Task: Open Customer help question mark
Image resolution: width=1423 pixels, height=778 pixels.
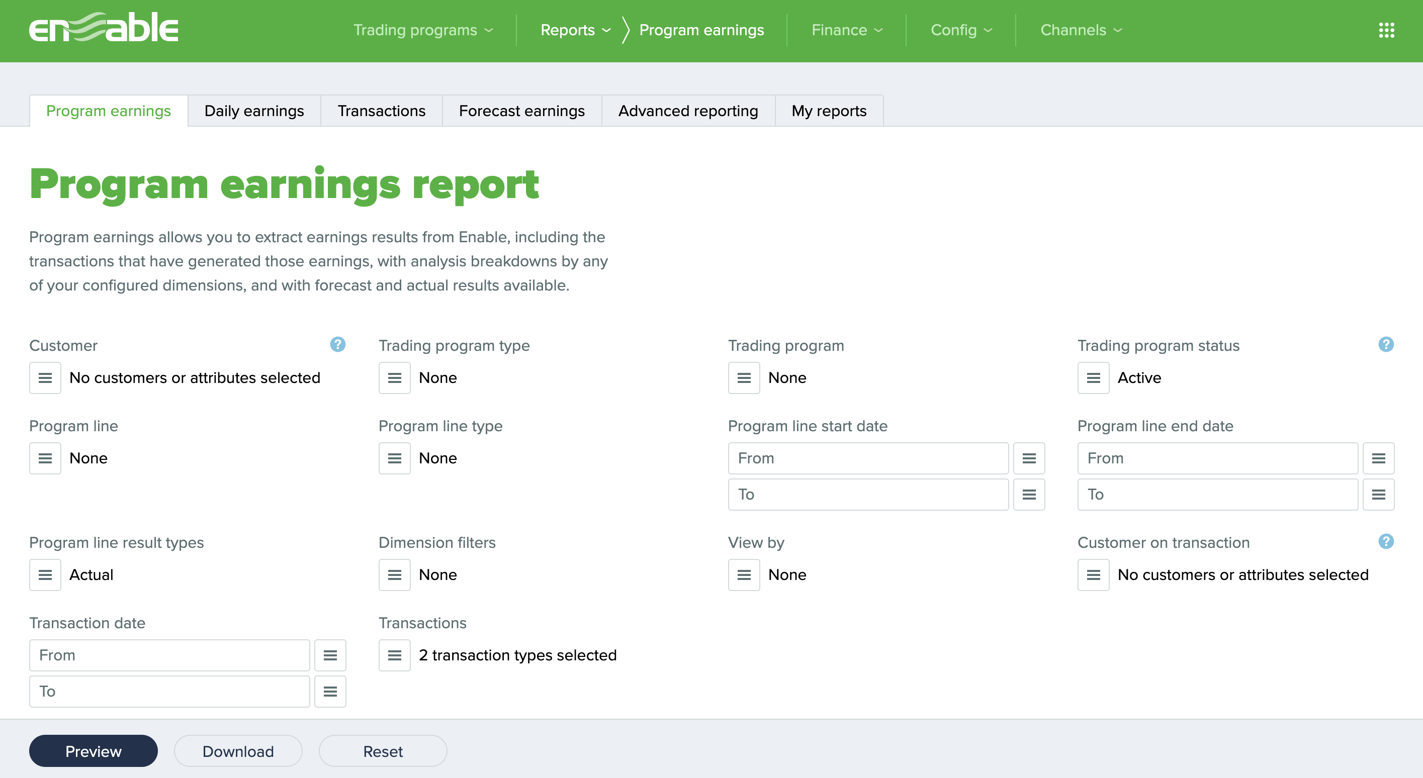Action: [337, 345]
